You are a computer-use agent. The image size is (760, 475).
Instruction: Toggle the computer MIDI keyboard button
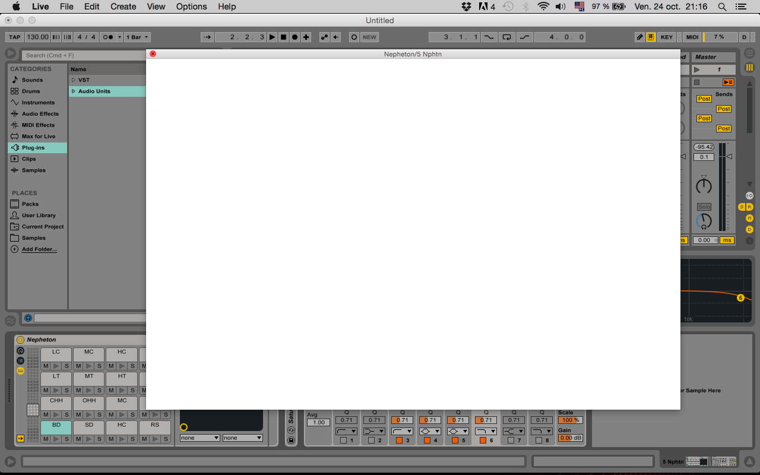(x=651, y=37)
